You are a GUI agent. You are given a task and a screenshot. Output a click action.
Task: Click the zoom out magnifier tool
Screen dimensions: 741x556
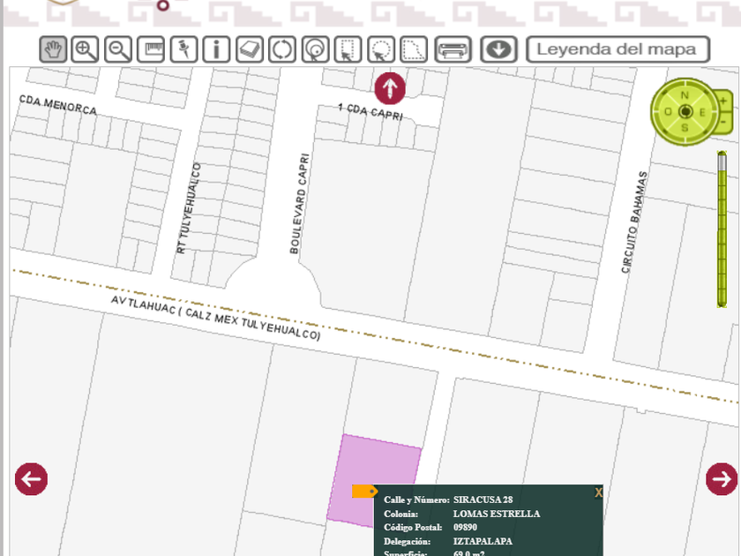(x=118, y=49)
